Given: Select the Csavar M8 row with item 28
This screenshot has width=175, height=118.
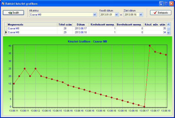Looking at the screenshot, I should coord(86,28).
